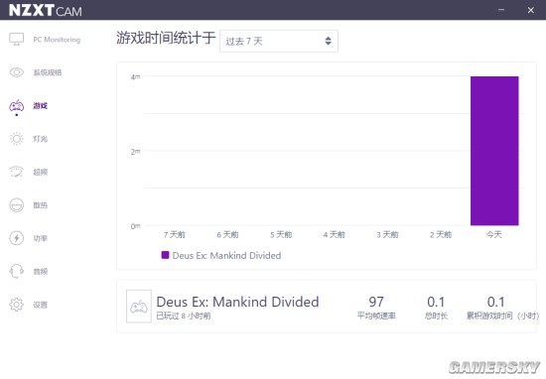
Task: Click the lightning bolt icon for 功率
Action: pos(16,238)
